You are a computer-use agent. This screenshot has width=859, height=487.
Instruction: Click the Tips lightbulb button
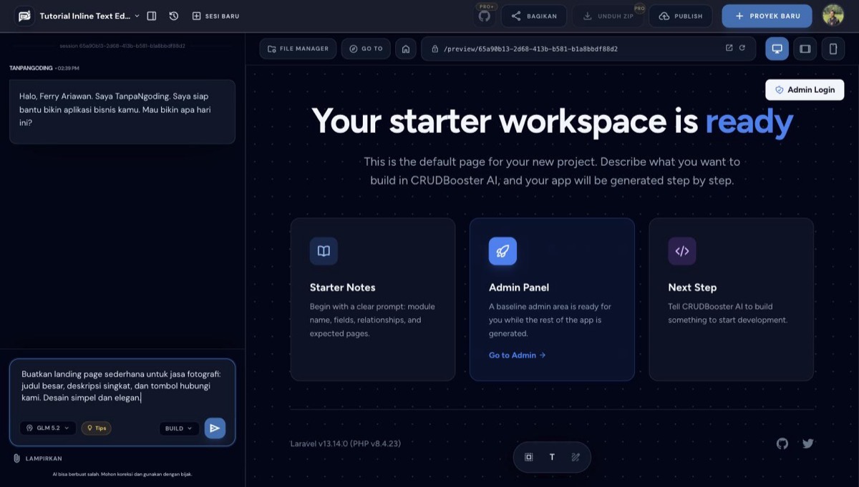[x=96, y=428]
